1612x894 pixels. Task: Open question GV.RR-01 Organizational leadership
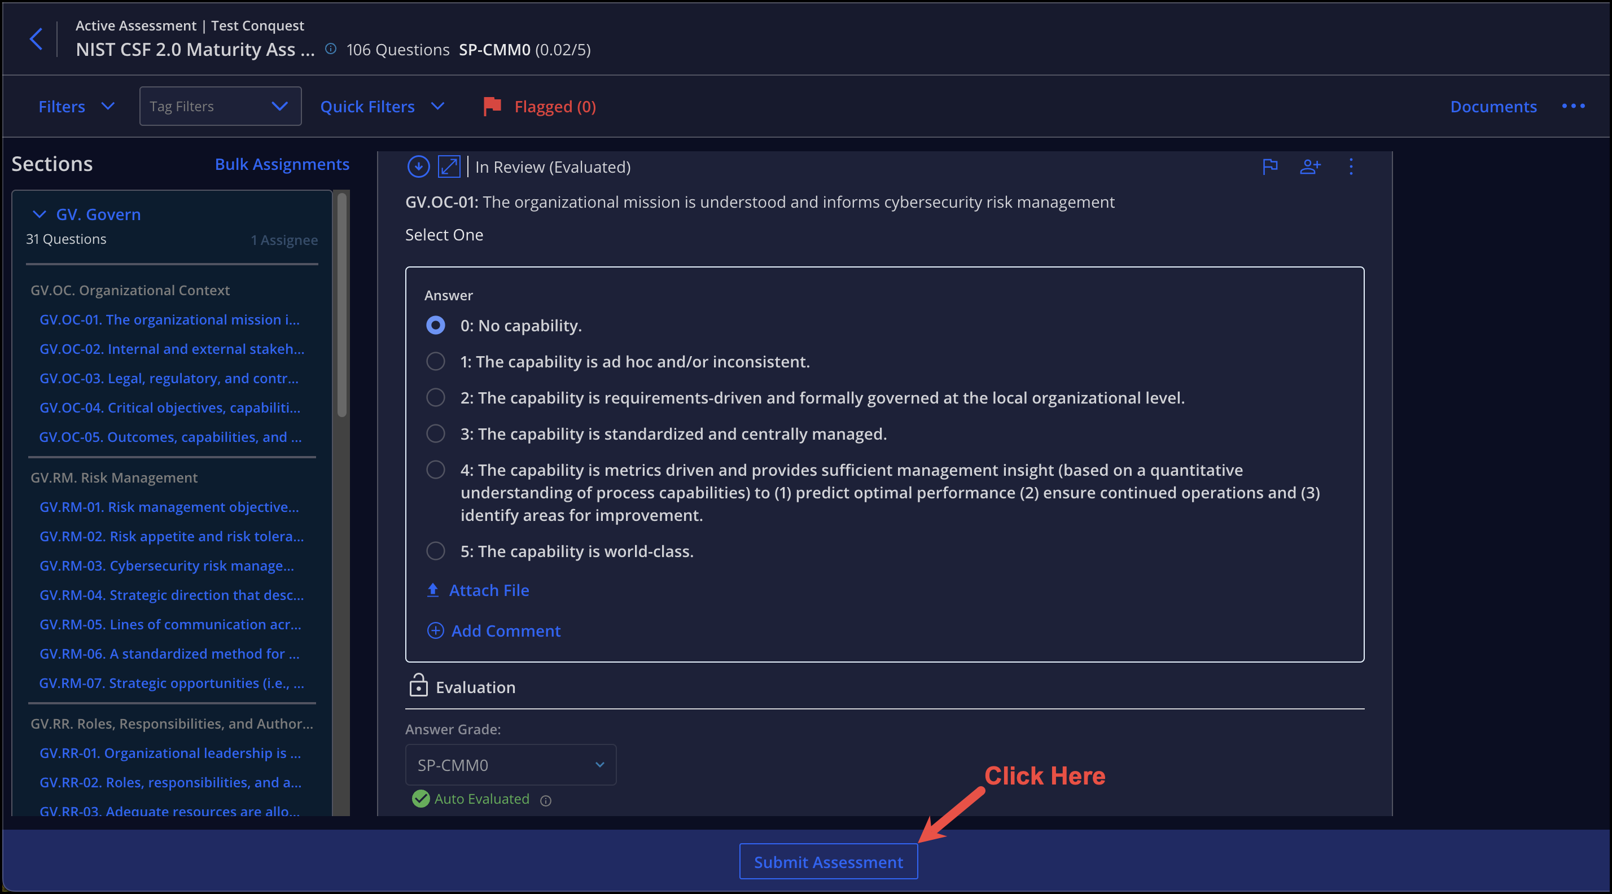click(x=170, y=753)
